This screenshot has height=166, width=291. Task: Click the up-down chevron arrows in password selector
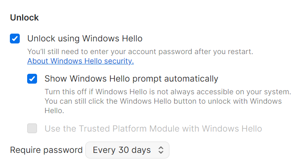pos(161,150)
